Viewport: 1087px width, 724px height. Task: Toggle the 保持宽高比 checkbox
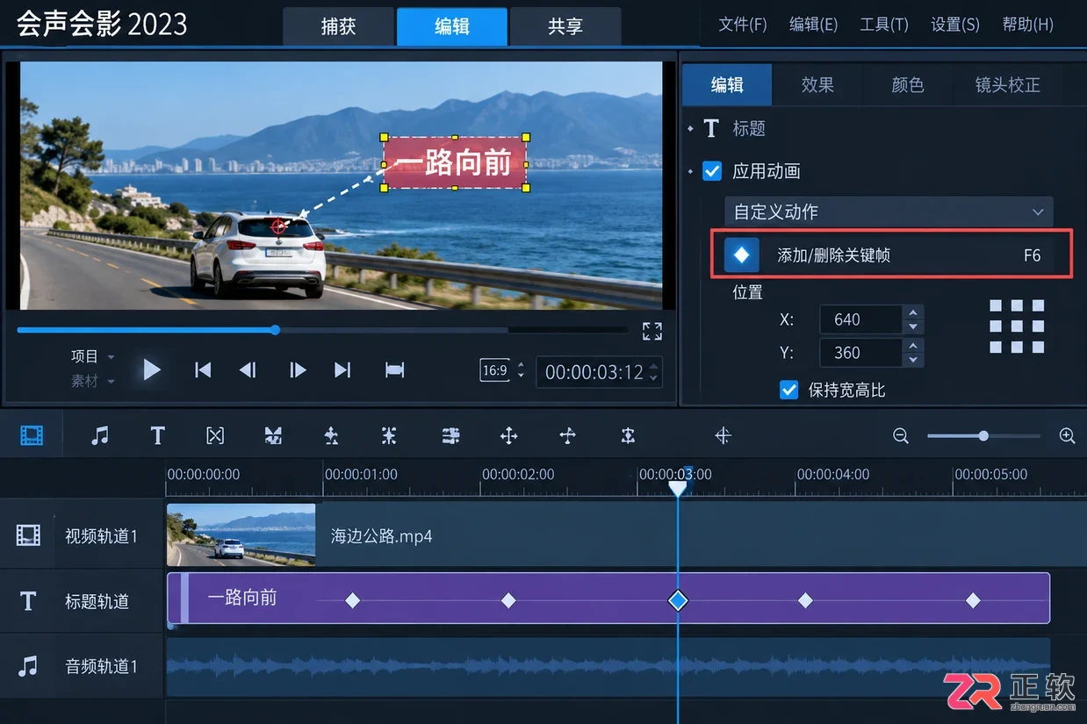click(x=789, y=390)
